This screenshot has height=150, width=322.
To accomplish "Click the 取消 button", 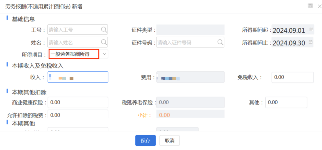I will click(170, 140).
